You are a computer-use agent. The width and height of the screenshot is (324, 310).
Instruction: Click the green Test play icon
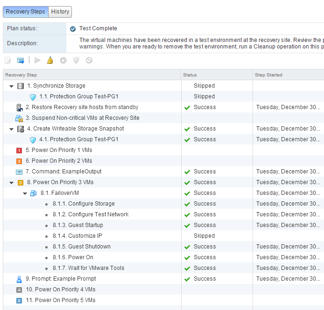pyautogui.click(x=37, y=61)
